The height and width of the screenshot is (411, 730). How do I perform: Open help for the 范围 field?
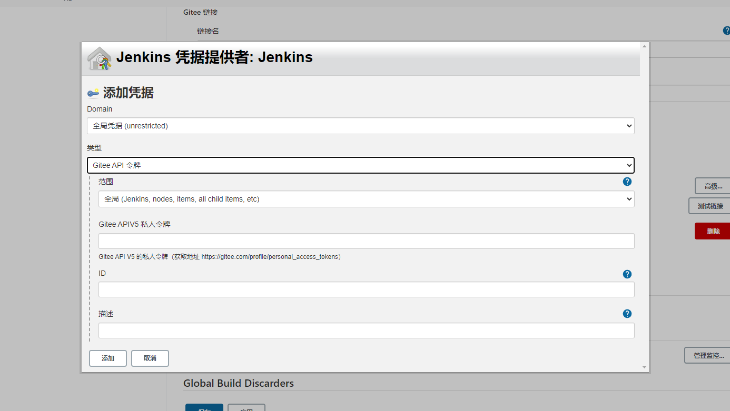tap(627, 182)
